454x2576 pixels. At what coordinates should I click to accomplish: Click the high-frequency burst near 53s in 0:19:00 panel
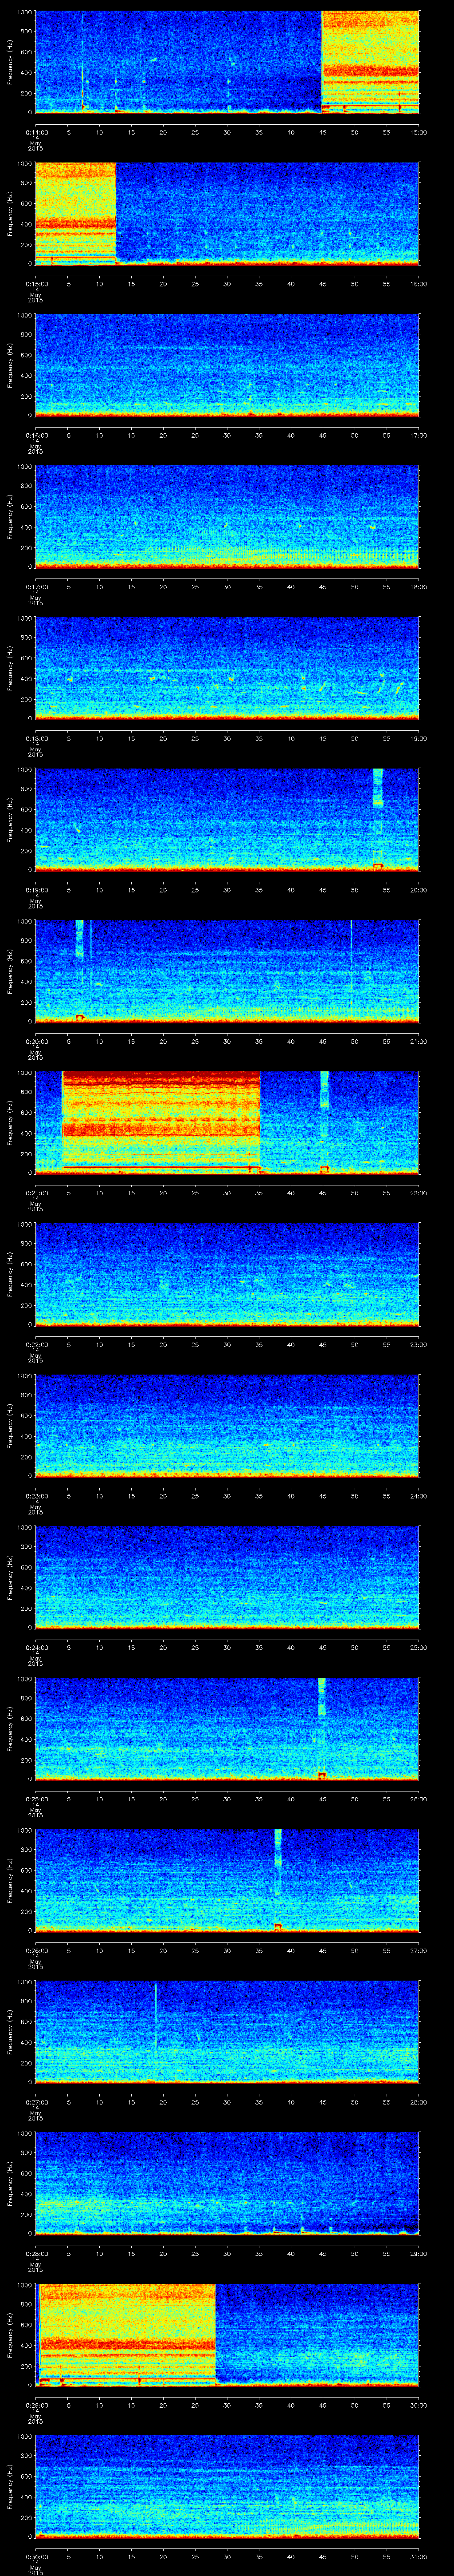pos(378,788)
